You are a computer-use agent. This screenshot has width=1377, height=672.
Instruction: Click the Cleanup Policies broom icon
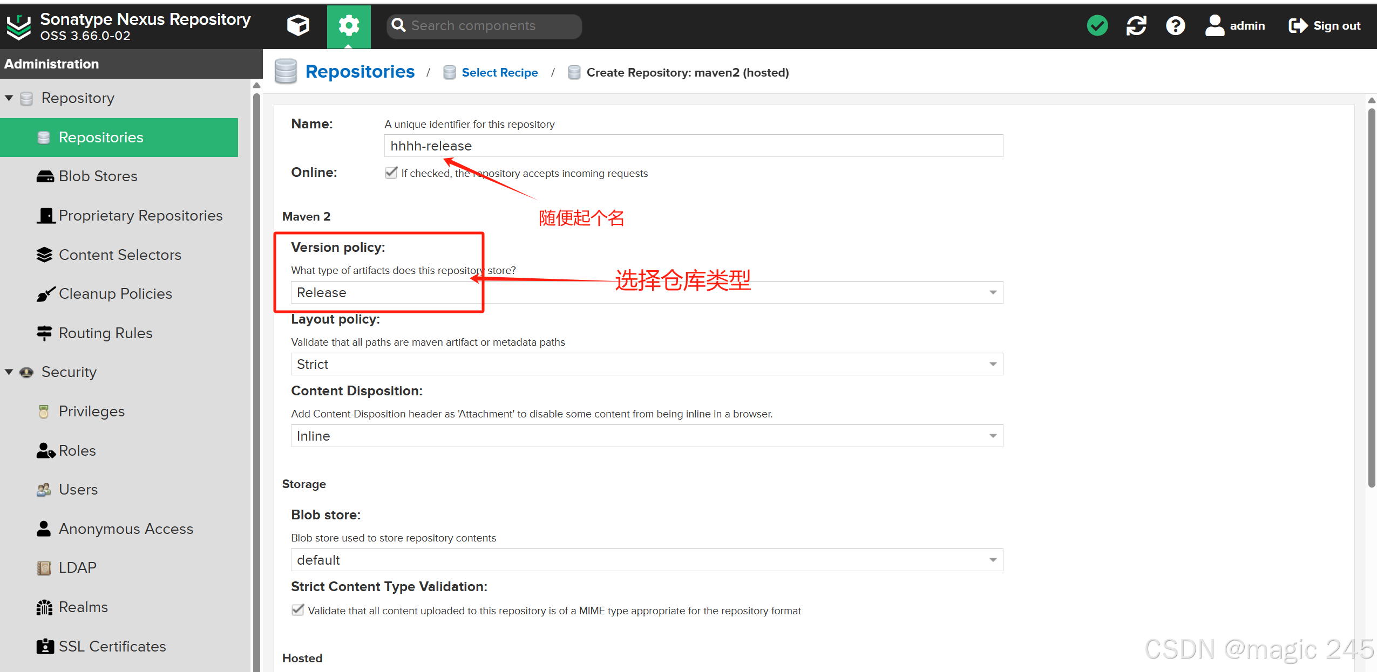pyautogui.click(x=45, y=294)
